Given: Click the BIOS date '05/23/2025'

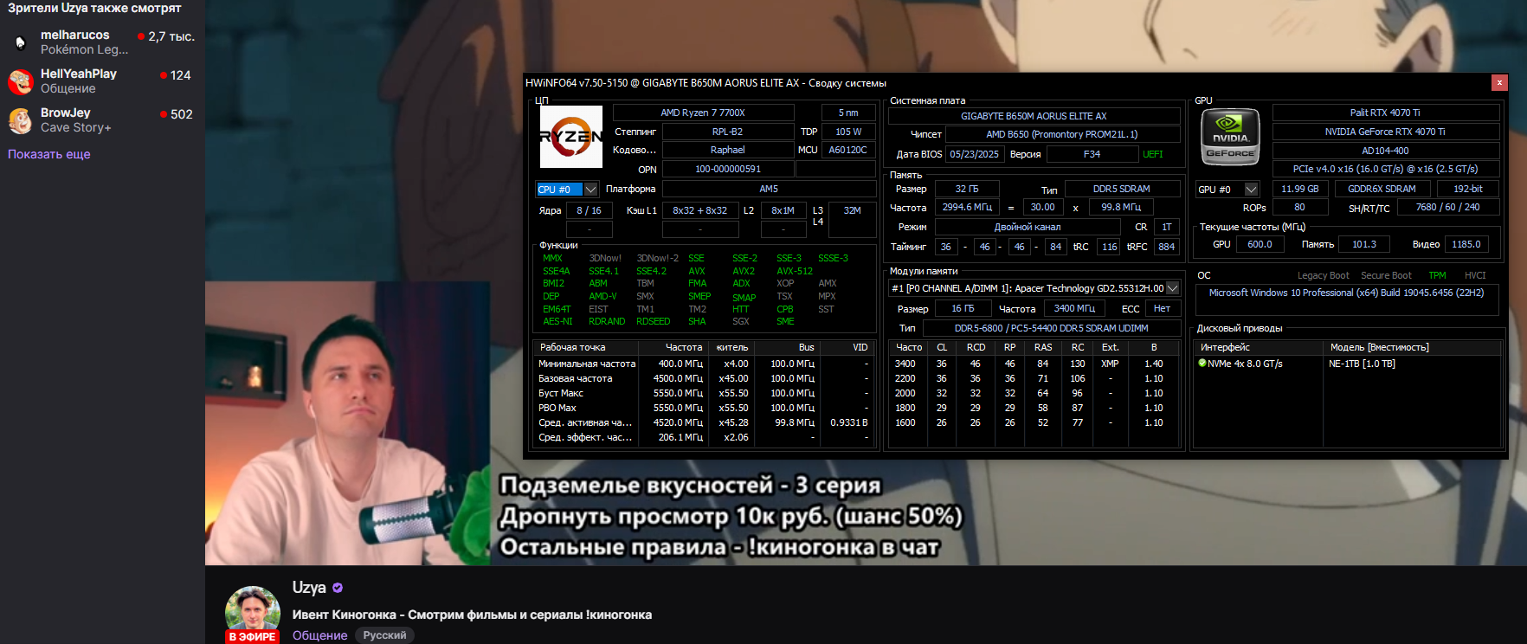Looking at the screenshot, I should pyautogui.click(x=974, y=154).
